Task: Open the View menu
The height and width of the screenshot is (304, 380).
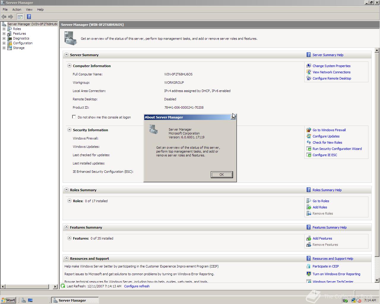Action: 29,9
